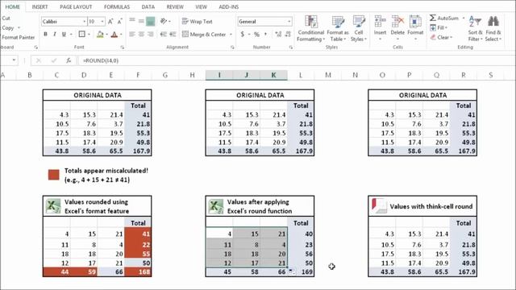The image size is (516, 290).
Task: Apply accounting dollar number format
Action: (x=243, y=34)
